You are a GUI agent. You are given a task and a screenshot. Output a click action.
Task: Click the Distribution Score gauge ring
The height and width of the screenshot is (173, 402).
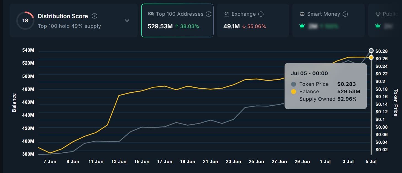click(x=25, y=20)
